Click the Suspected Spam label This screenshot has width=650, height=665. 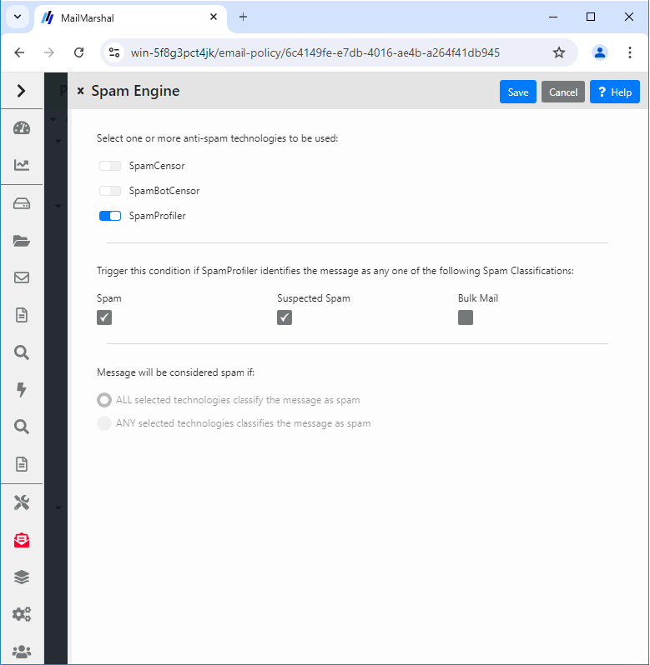314,298
